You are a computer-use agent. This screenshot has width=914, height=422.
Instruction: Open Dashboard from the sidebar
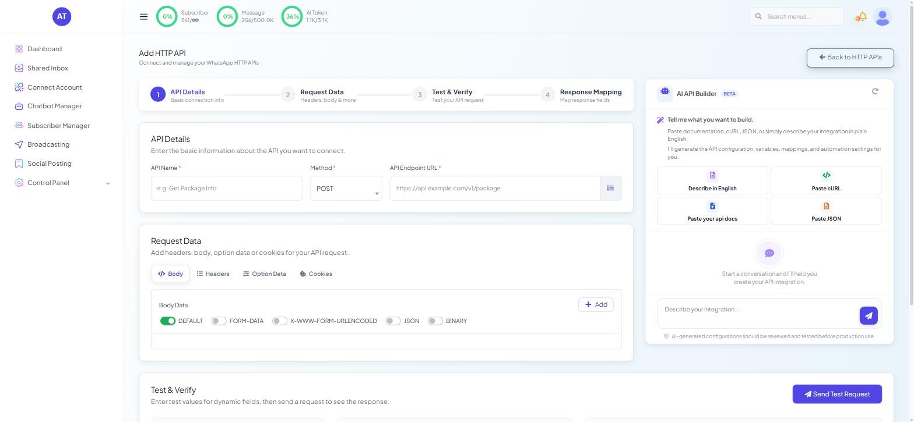pos(44,49)
